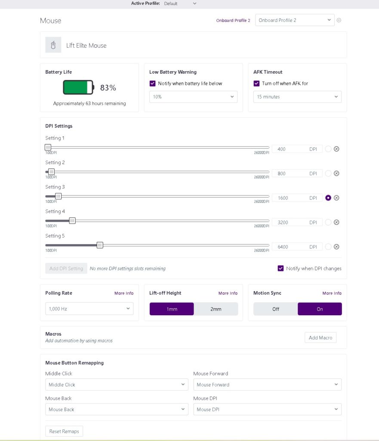Uncheck Turn off when AFK for
Viewport: 379px width, 441px height.
pyautogui.click(x=256, y=84)
